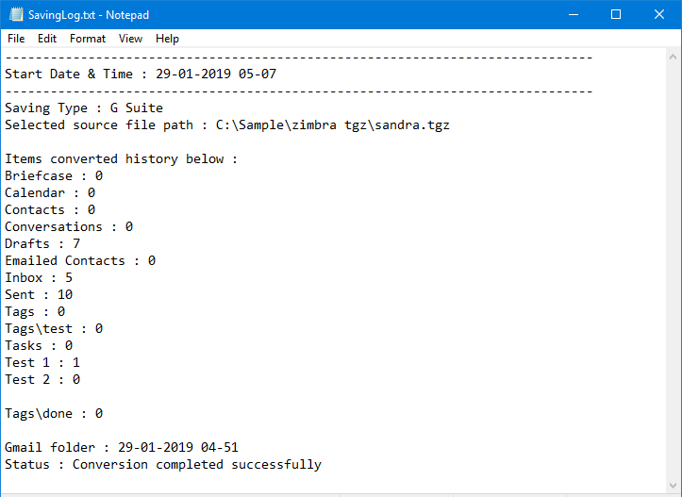Open the File menu
Viewport: 682px width, 497px height.
[16, 39]
